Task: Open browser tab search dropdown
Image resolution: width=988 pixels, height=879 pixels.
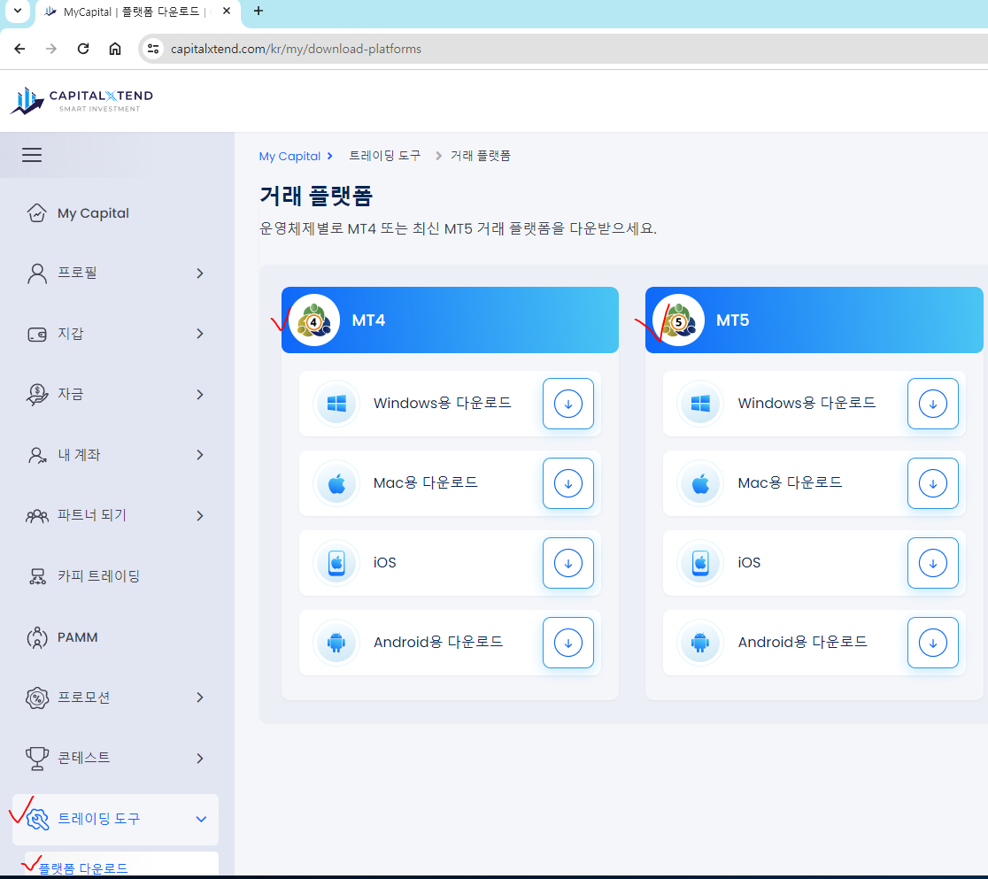Action: [x=18, y=12]
